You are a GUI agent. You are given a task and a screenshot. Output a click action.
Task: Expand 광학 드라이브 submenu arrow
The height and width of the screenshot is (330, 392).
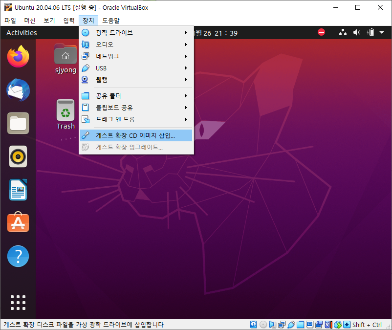[186, 32]
